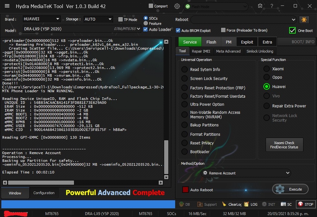The image size is (317, 217).
Task: Click gear icon in Execute button
Action: 280,189
